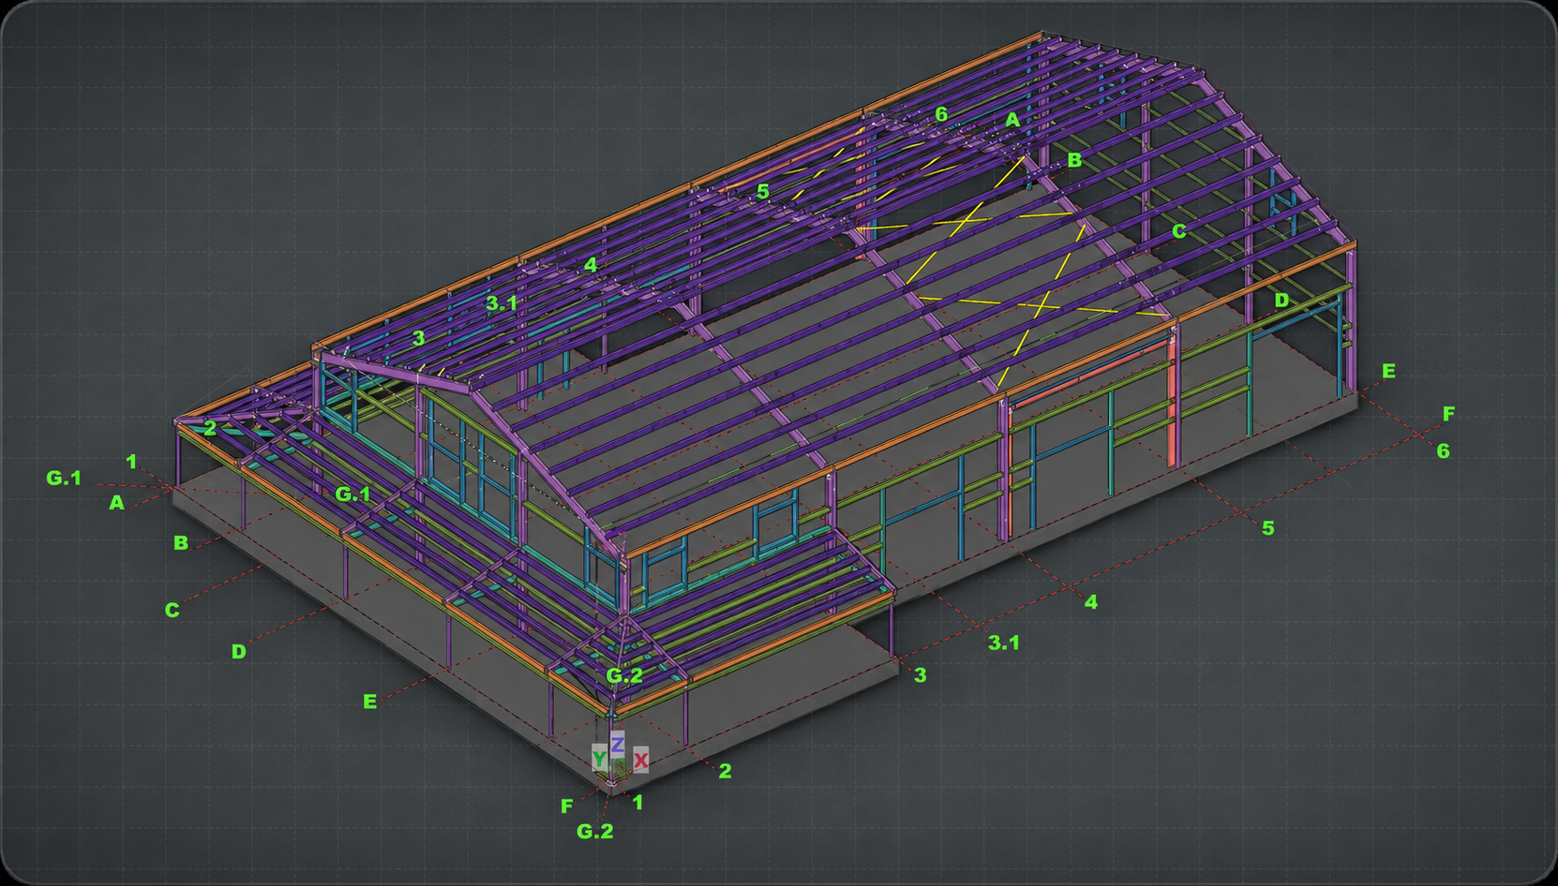
Task: Pick ground grid label 3.1 near slab edge
Action: click(1004, 642)
